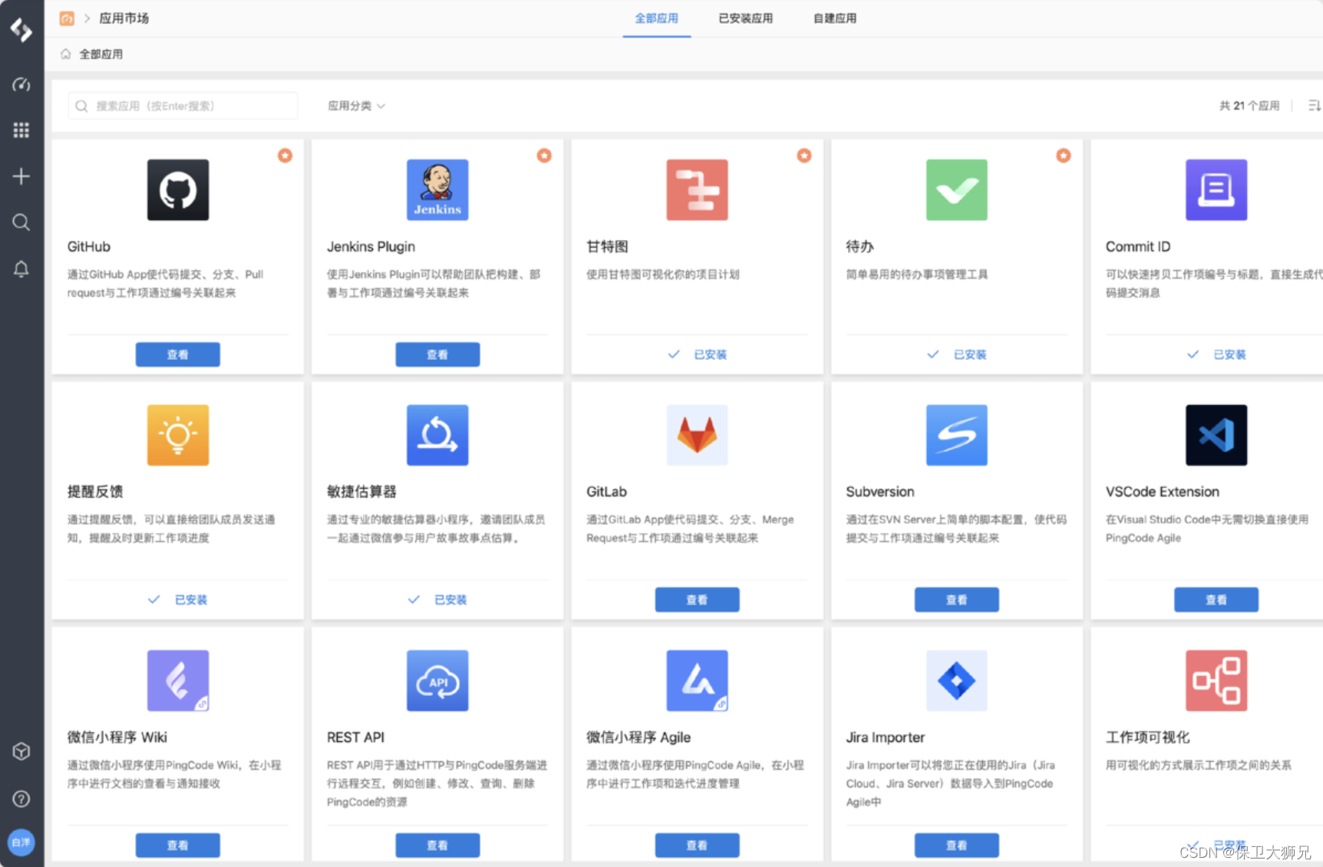
Task: Click the 查看 button for REST API
Action: coord(437,846)
